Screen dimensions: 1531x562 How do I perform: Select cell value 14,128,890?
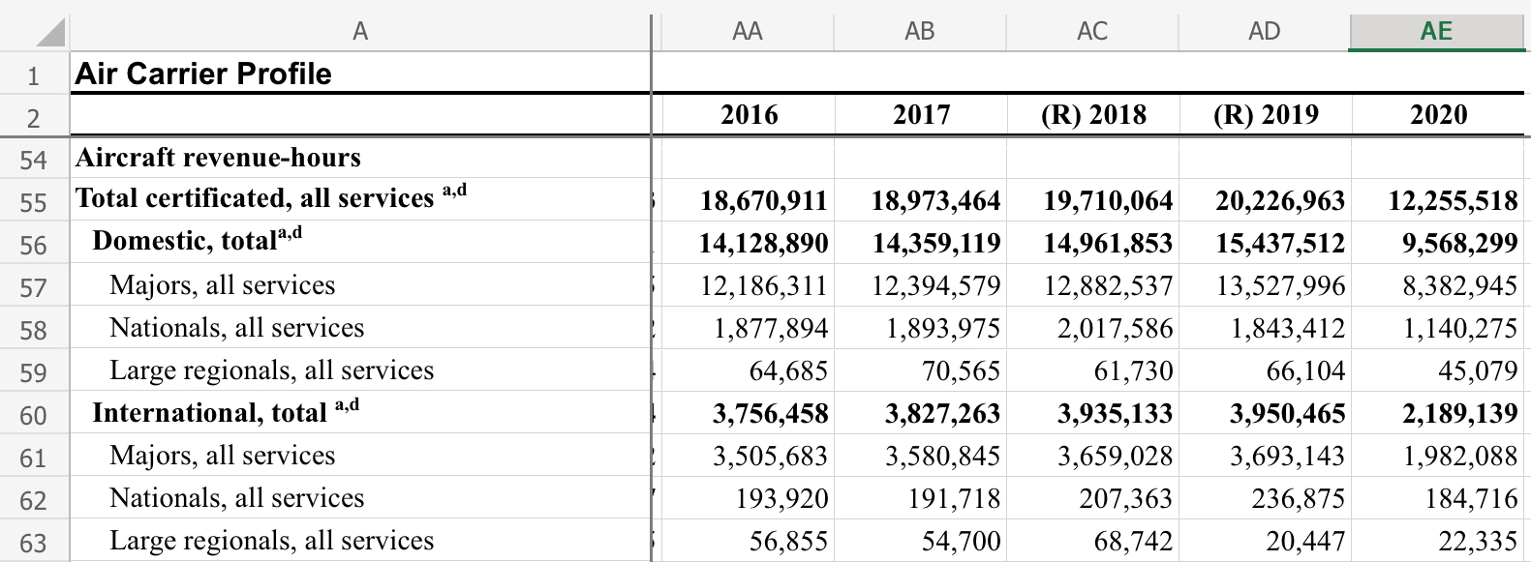pyautogui.click(x=748, y=244)
